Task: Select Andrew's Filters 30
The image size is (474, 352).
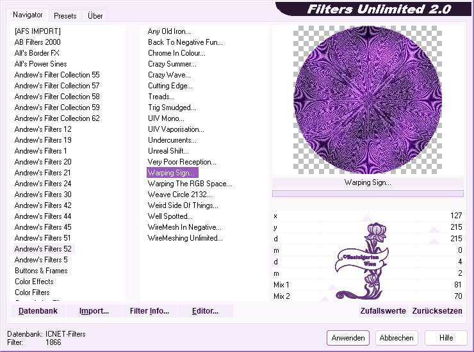Action: pos(43,195)
